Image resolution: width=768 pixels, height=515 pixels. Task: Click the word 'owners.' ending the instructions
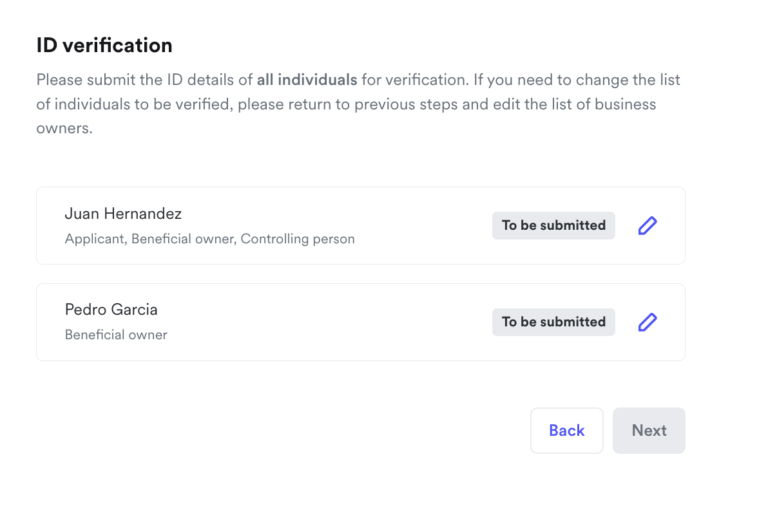click(64, 127)
